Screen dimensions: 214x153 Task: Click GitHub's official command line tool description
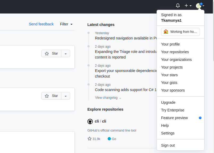click(x=112, y=130)
